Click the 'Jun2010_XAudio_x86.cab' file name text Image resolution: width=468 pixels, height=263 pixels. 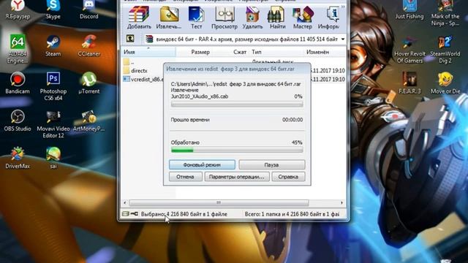pyautogui.click(x=200, y=96)
